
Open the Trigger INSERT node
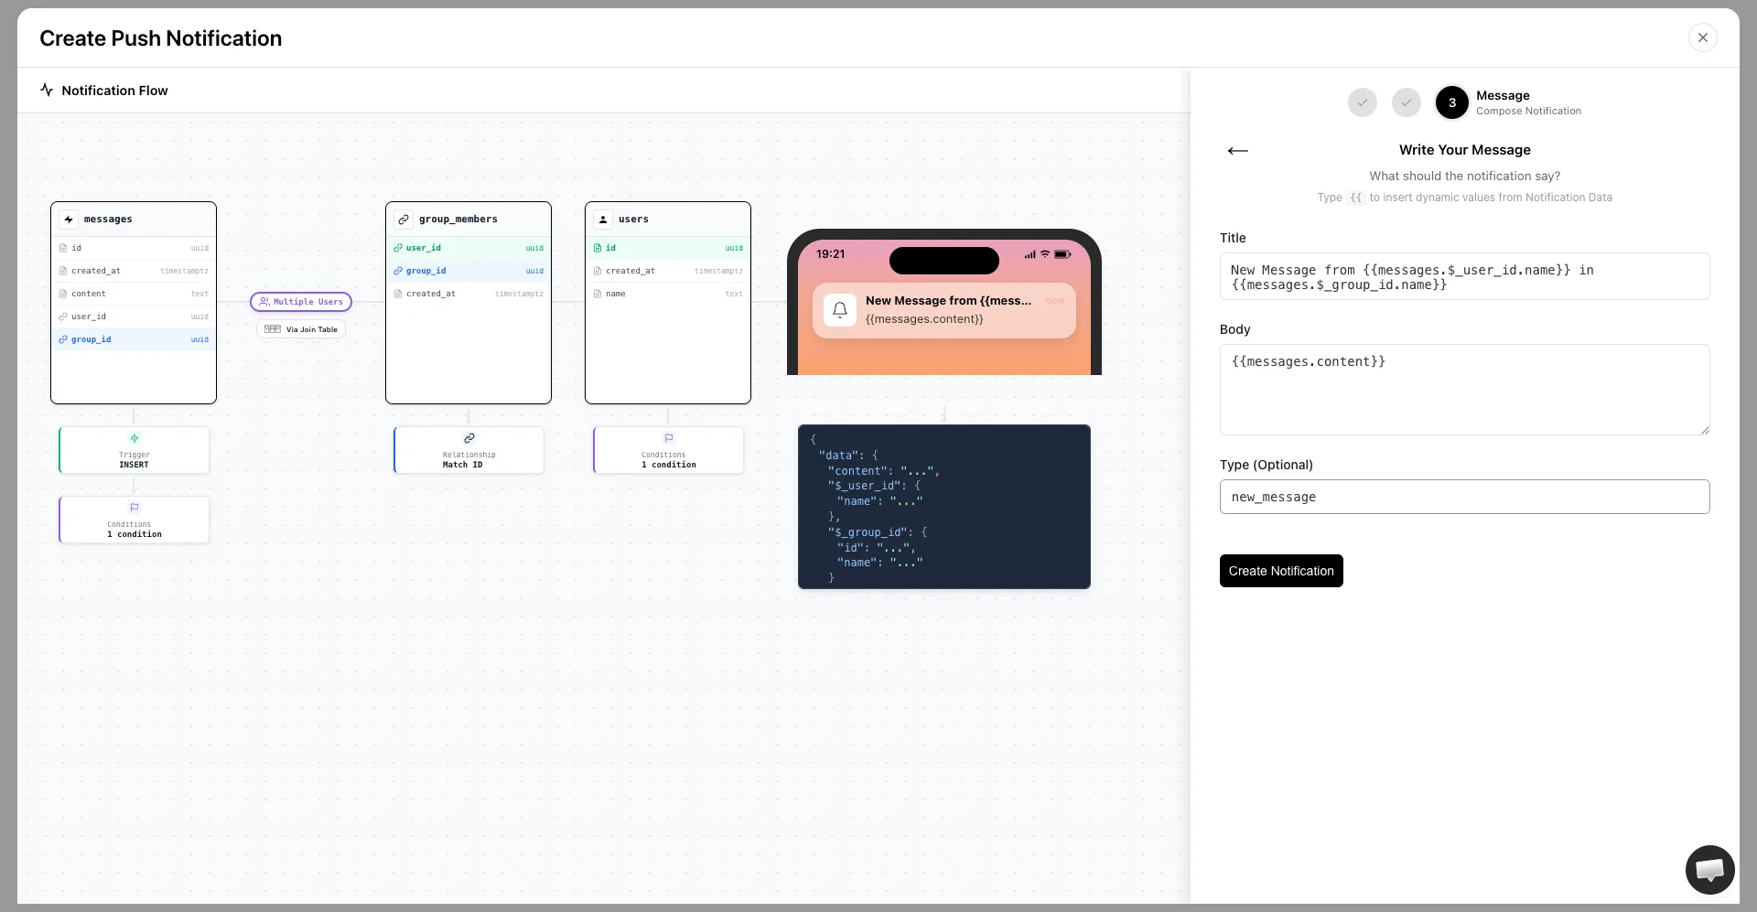click(134, 450)
